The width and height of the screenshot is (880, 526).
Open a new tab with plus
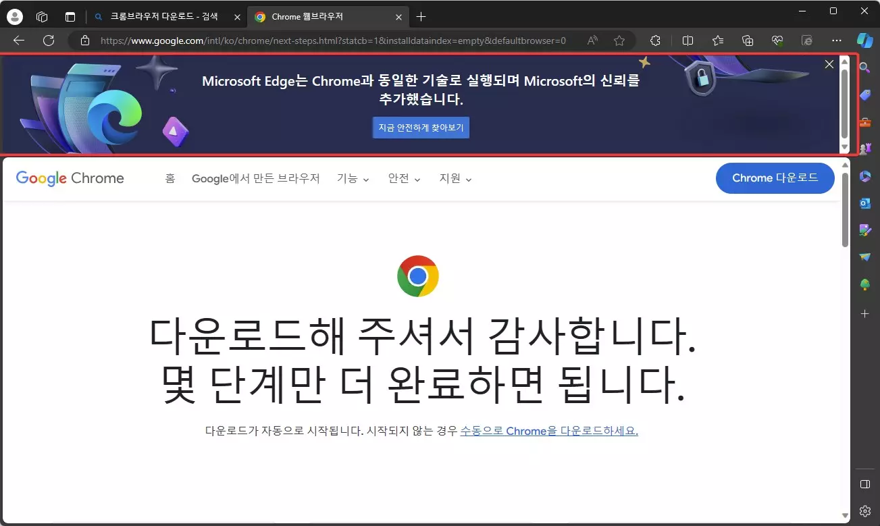click(421, 17)
